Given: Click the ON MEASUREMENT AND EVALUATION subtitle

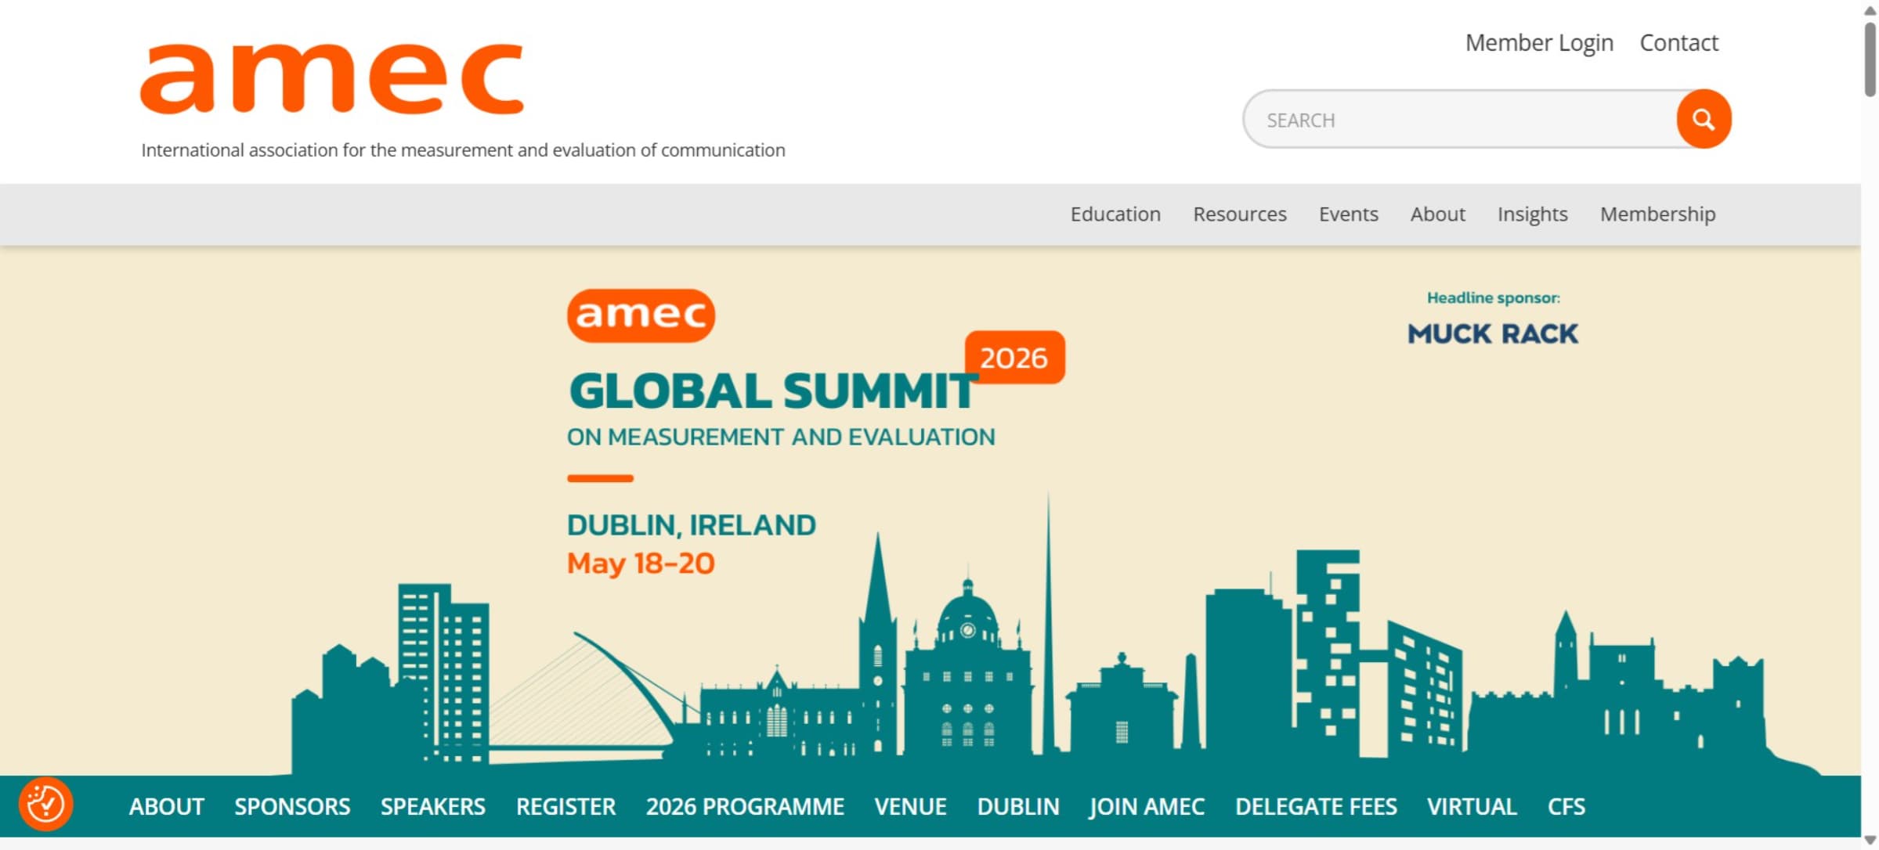Looking at the screenshot, I should [x=781, y=438].
